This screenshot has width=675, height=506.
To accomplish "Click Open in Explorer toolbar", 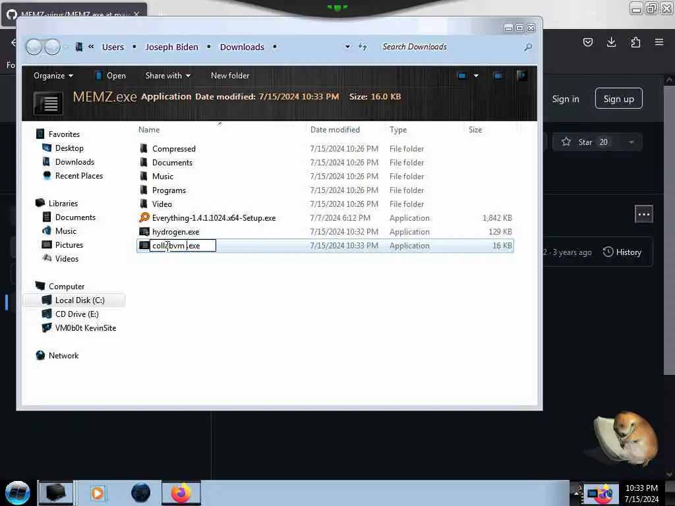I will point(110,76).
